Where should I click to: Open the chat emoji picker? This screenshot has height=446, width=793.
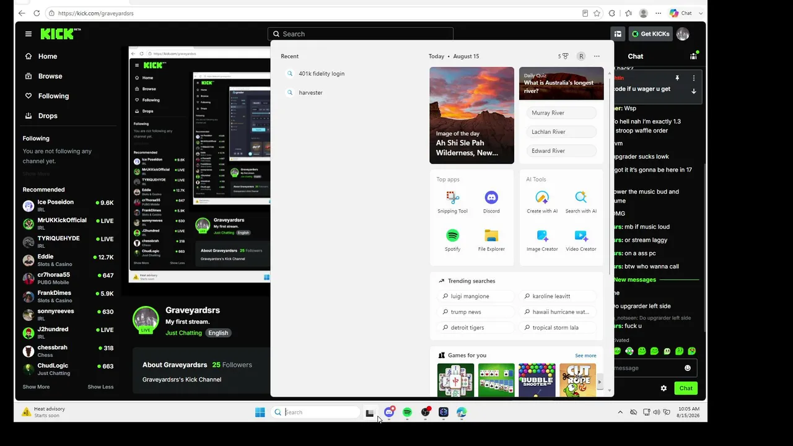[x=687, y=368]
